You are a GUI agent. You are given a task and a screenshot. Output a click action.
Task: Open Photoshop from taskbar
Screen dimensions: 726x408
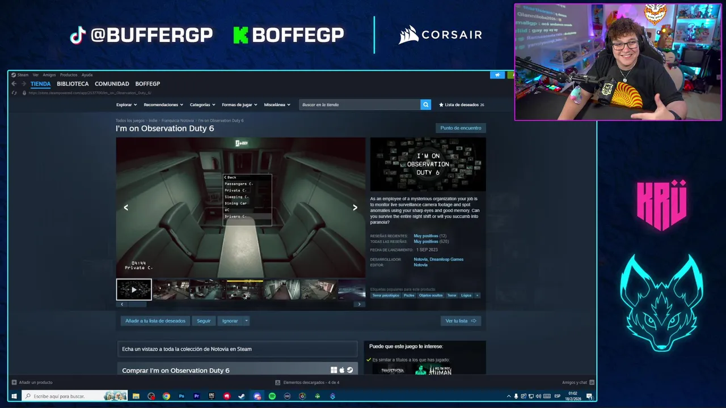[x=181, y=396]
